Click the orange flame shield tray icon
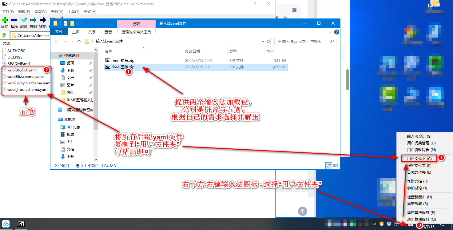This screenshot has width=453, height=230. point(382,224)
